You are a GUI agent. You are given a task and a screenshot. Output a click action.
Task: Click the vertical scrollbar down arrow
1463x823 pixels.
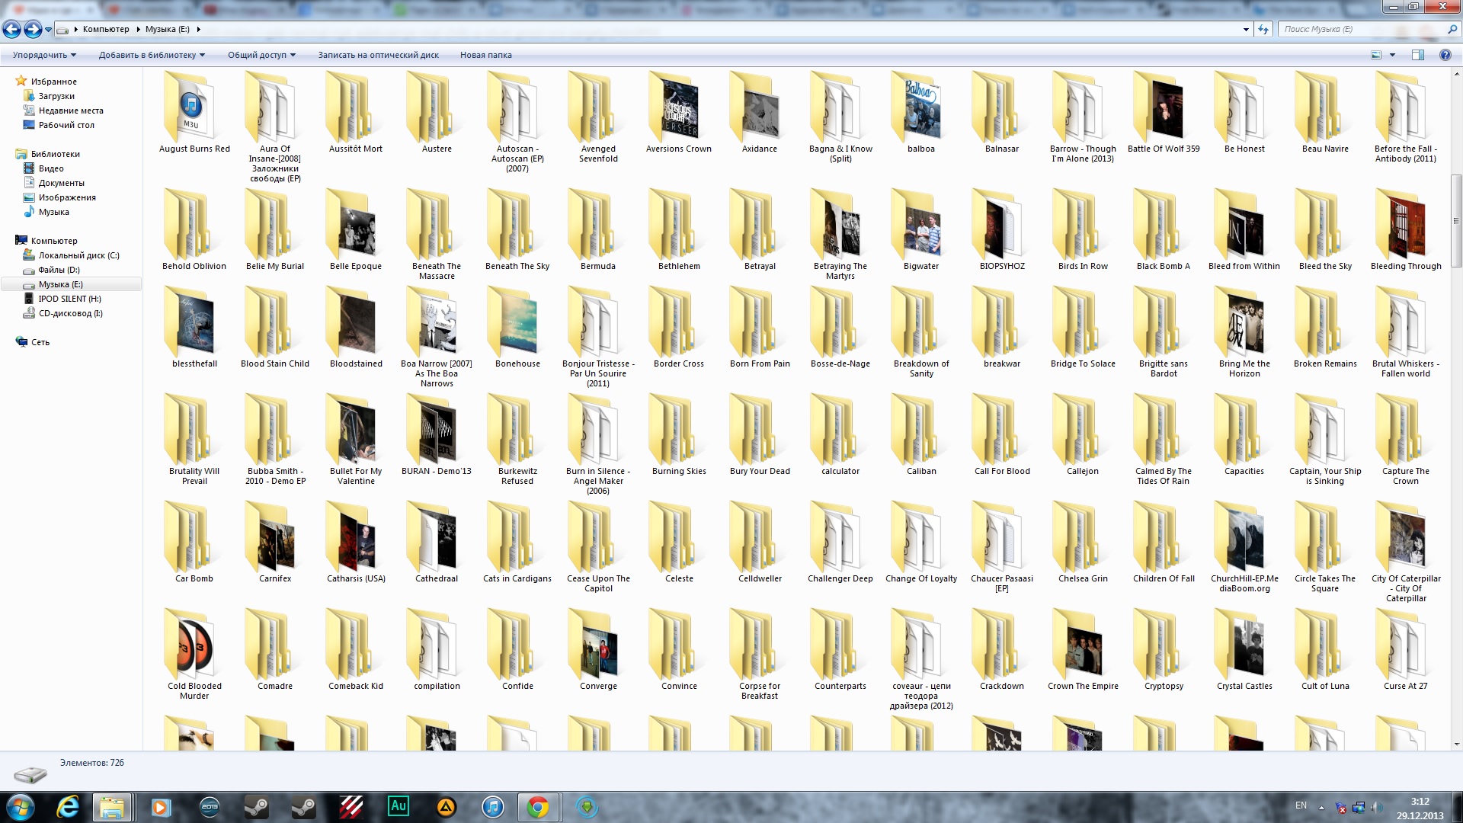1456,744
